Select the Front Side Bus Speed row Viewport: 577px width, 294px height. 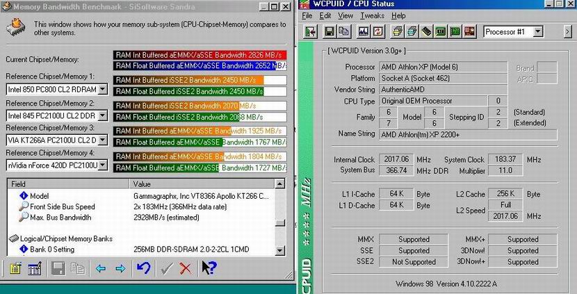141,206
